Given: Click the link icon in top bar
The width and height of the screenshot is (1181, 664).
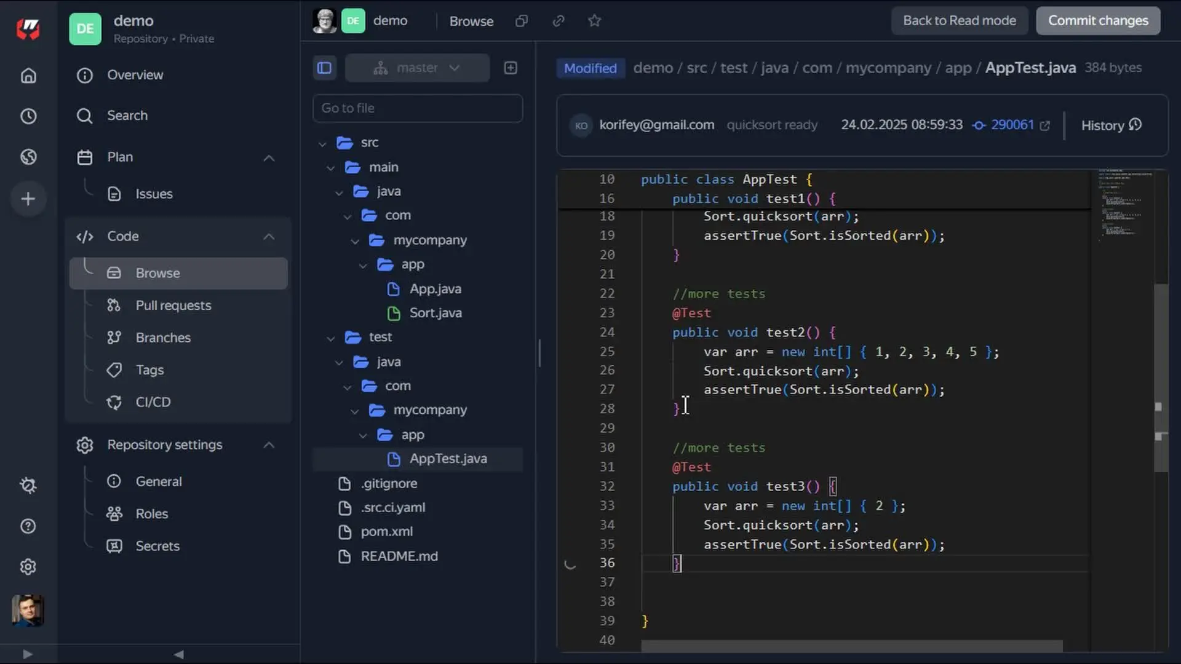Looking at the screenshot, I should click(x=559, y=21).
